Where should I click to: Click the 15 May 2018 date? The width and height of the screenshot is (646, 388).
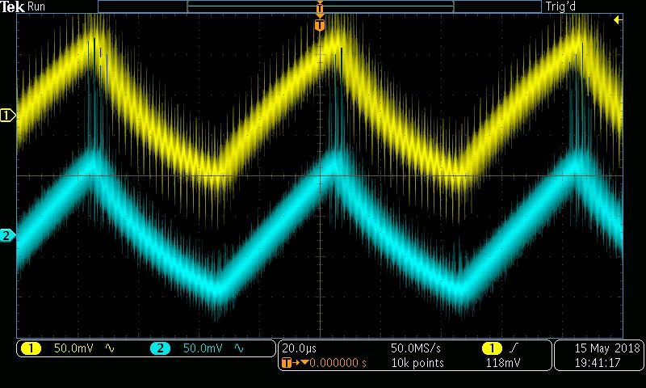point(608,348)
